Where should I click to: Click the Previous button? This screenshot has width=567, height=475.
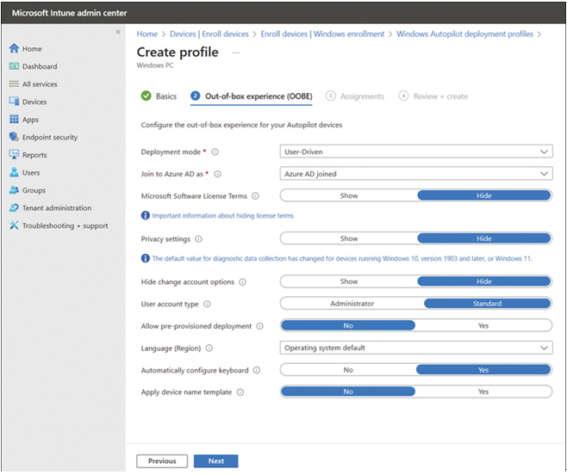click(x=162, y=461)
